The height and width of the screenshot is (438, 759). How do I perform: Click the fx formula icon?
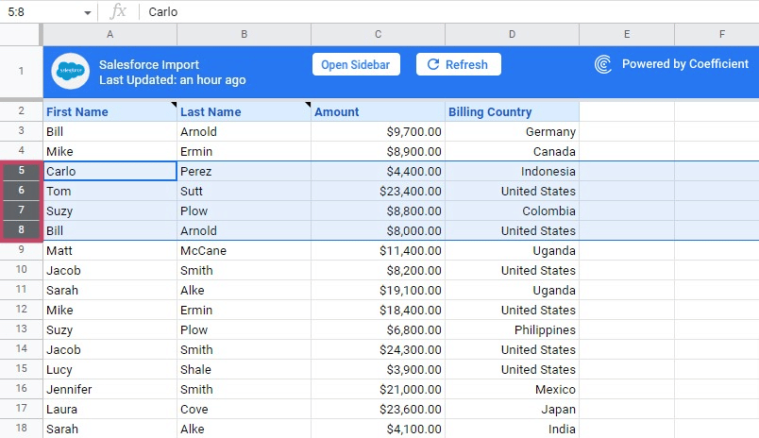point(118,11)
